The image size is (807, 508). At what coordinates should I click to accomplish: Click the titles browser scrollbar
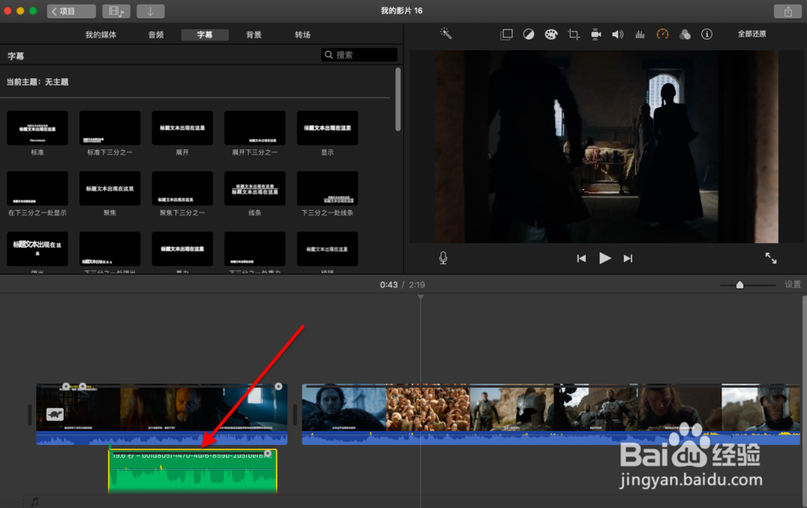click(x=398, y=99)
